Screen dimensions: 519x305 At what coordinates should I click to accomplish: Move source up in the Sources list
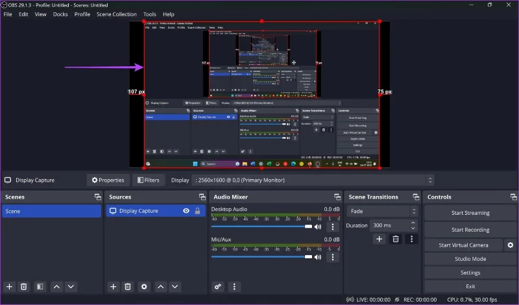(160, 287)
